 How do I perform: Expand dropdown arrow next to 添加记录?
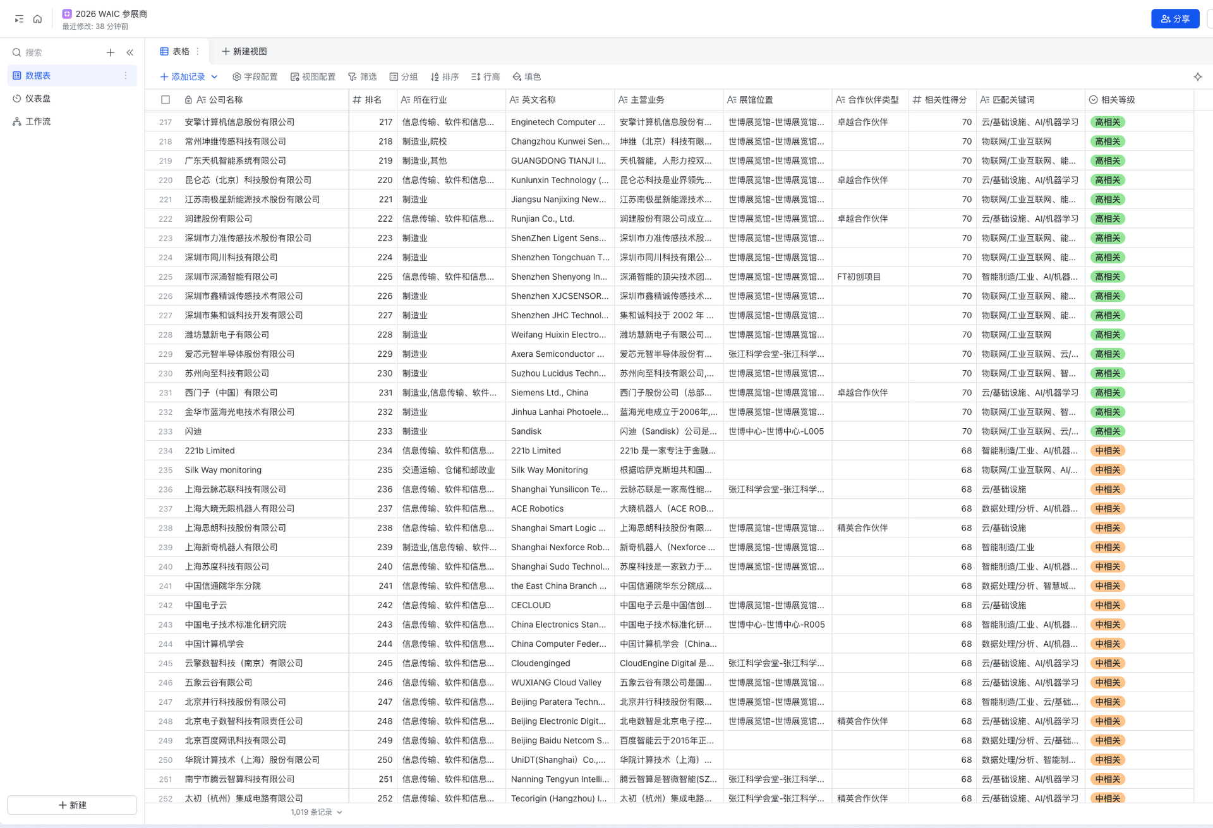(x=215, y=76)
